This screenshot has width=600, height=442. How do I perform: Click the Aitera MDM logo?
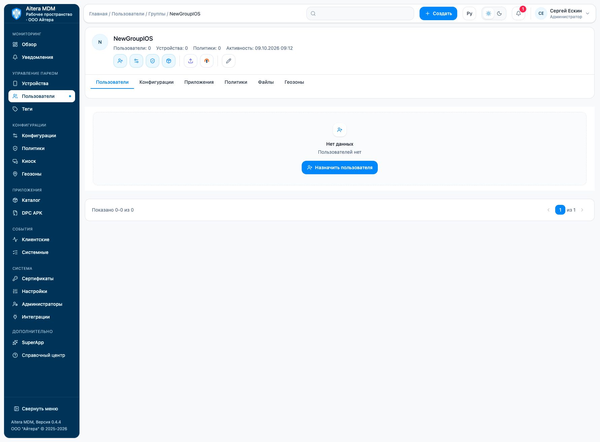16,14
